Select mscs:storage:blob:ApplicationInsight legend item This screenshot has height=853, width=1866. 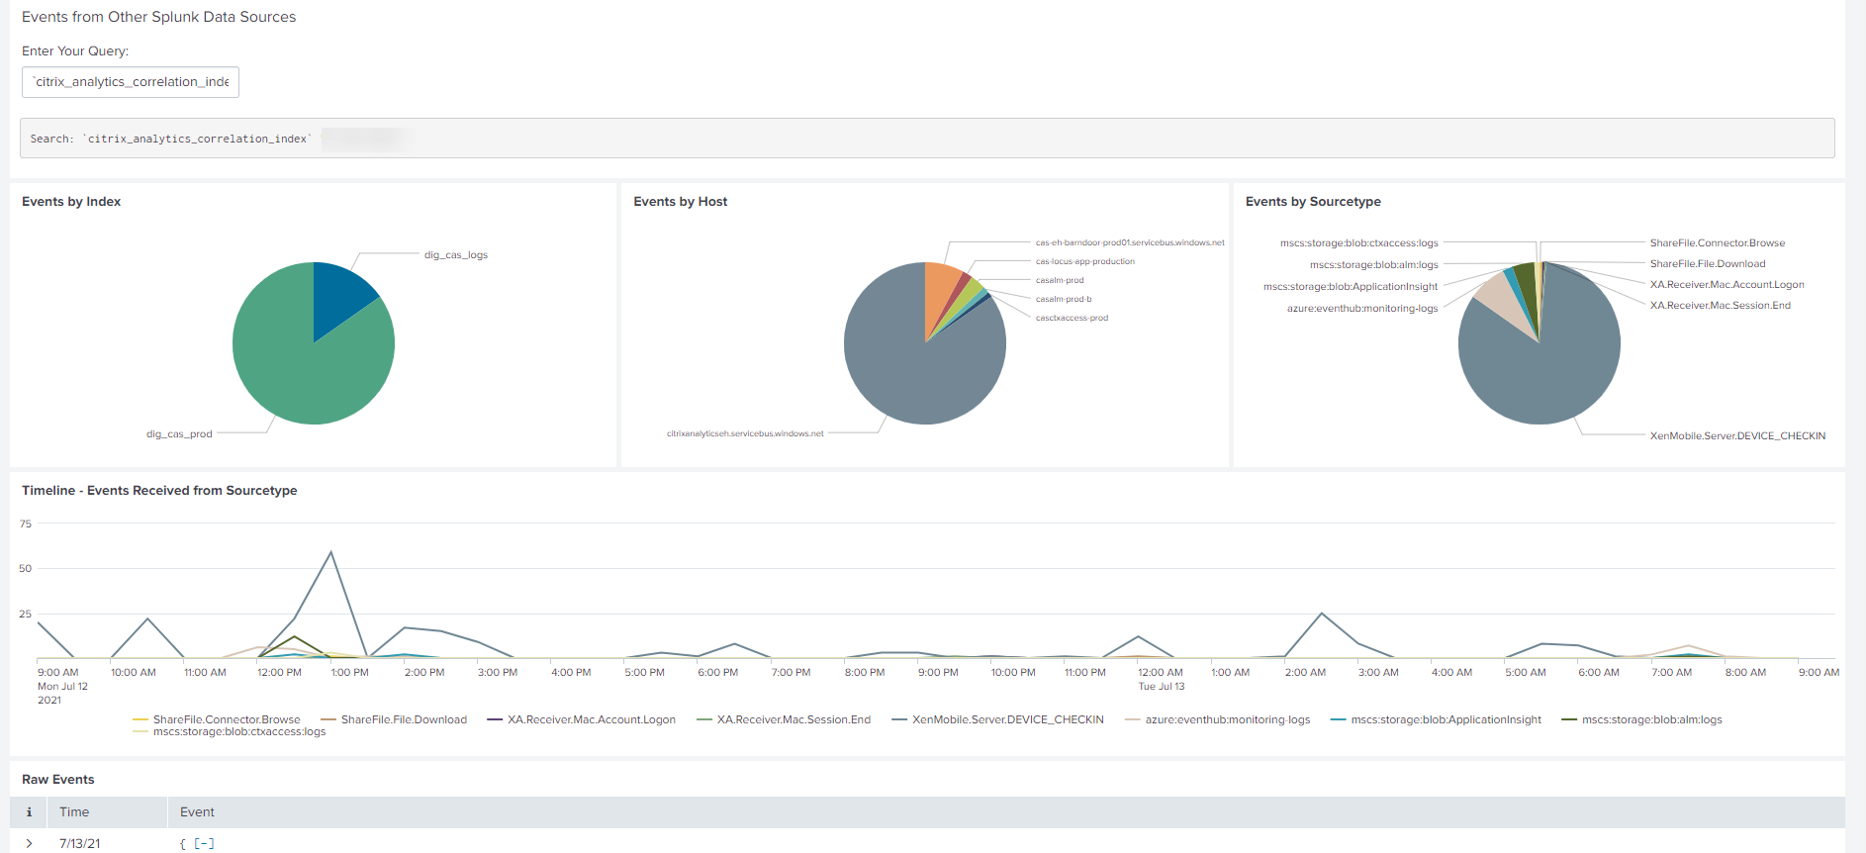coord(1446,719)
